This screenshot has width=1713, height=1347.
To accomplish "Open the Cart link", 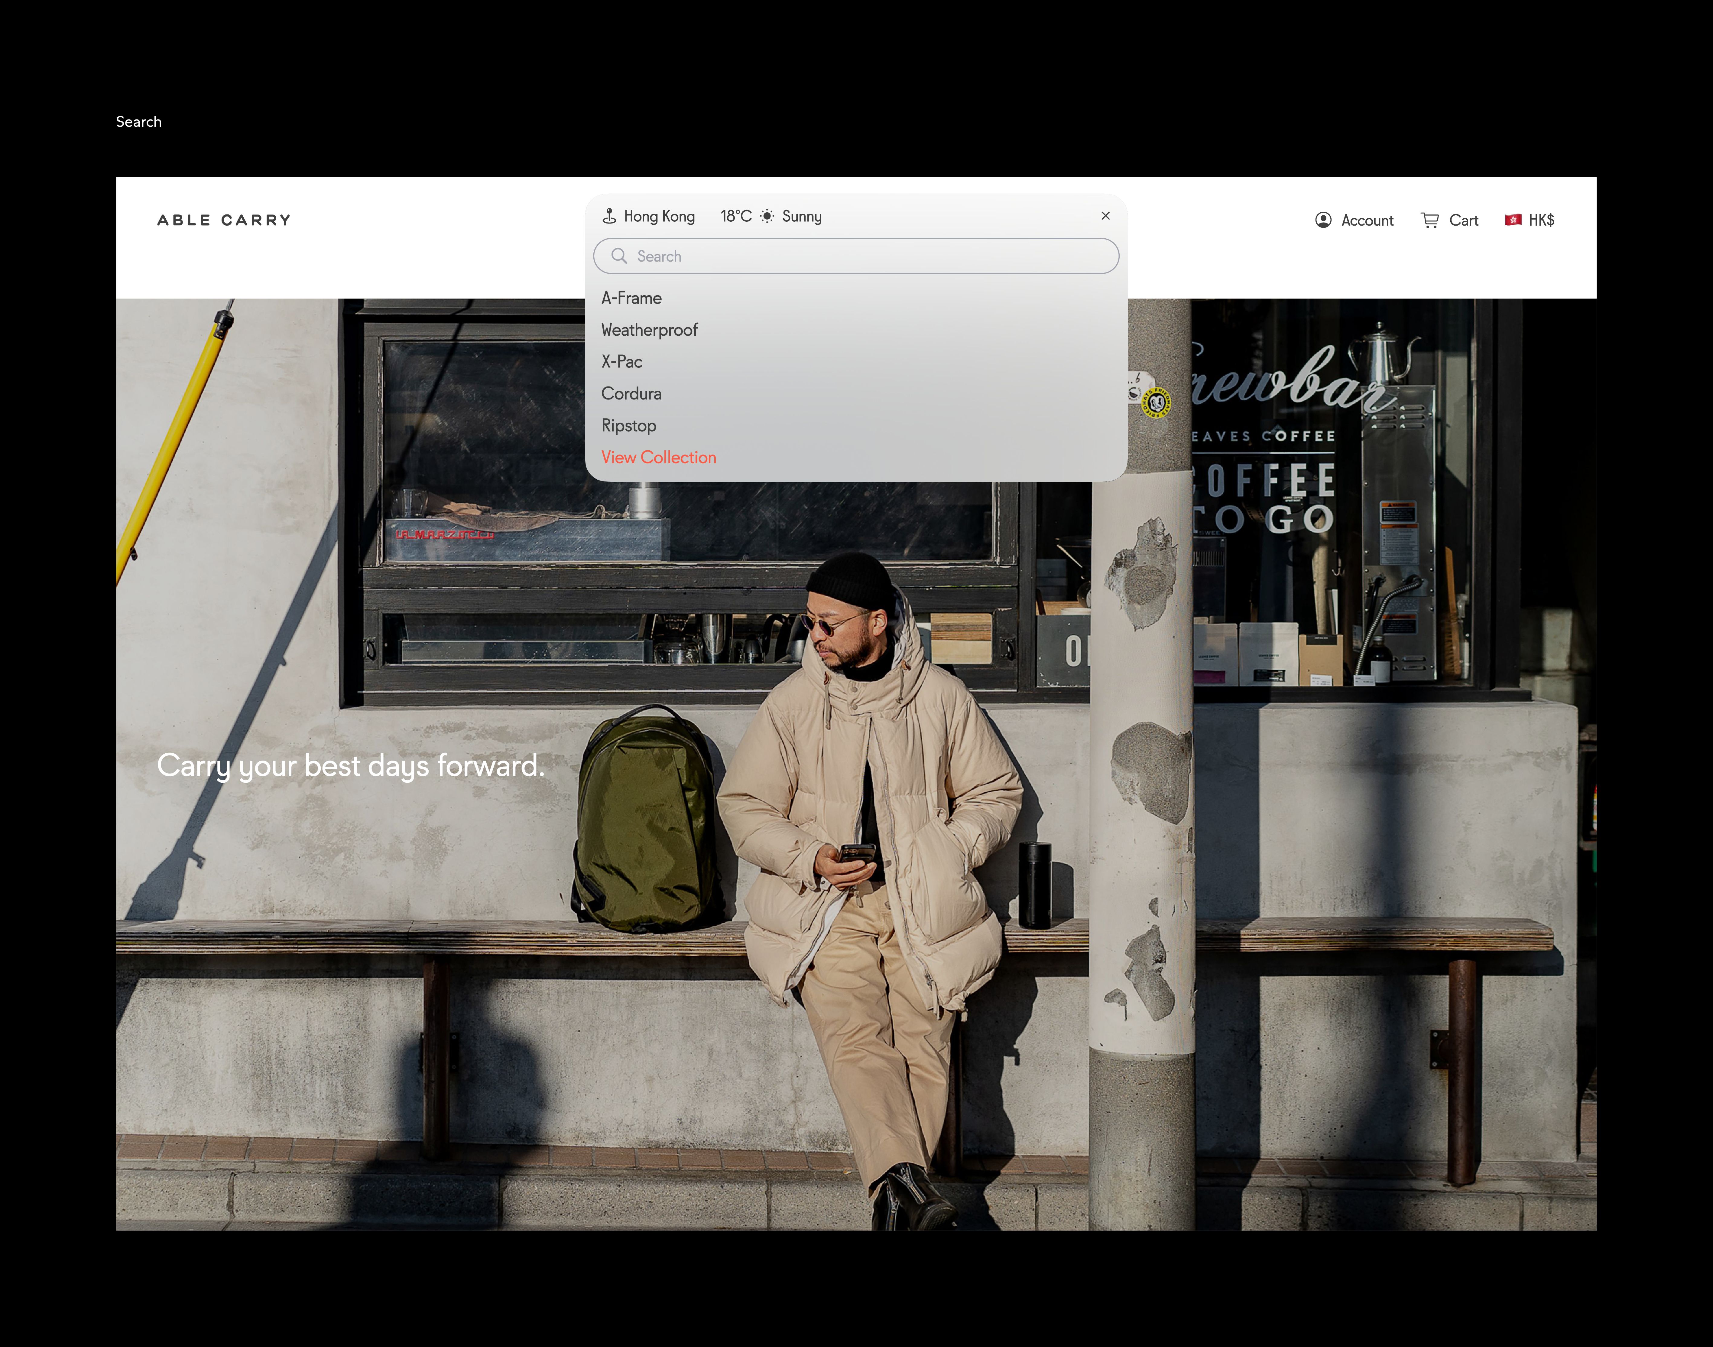I will 1464,221.
